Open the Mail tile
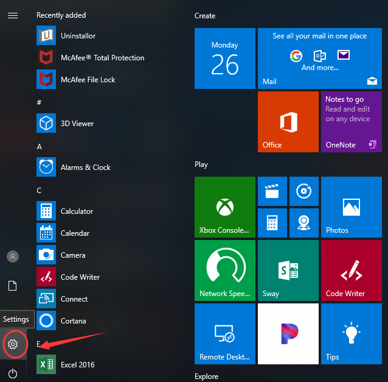Screen dimensions: 388x382 coord(320,58)
